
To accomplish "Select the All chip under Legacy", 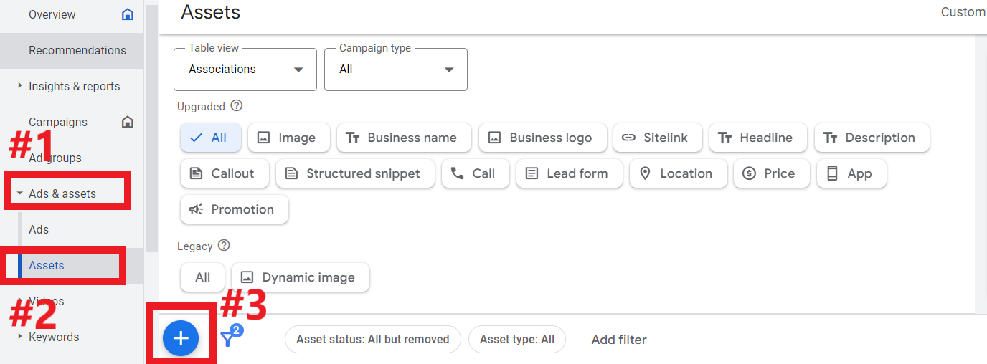I will click(202, 277).
